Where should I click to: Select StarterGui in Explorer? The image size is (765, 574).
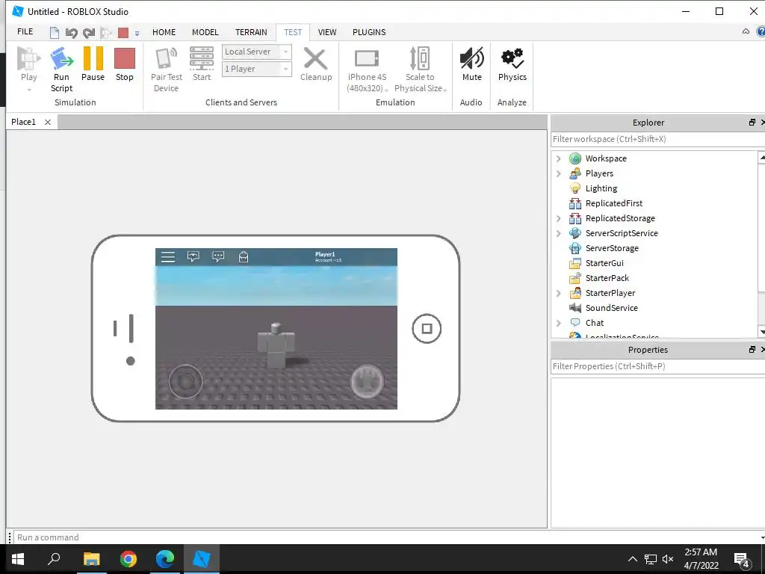pyautogui.click(x=604, y=263)
